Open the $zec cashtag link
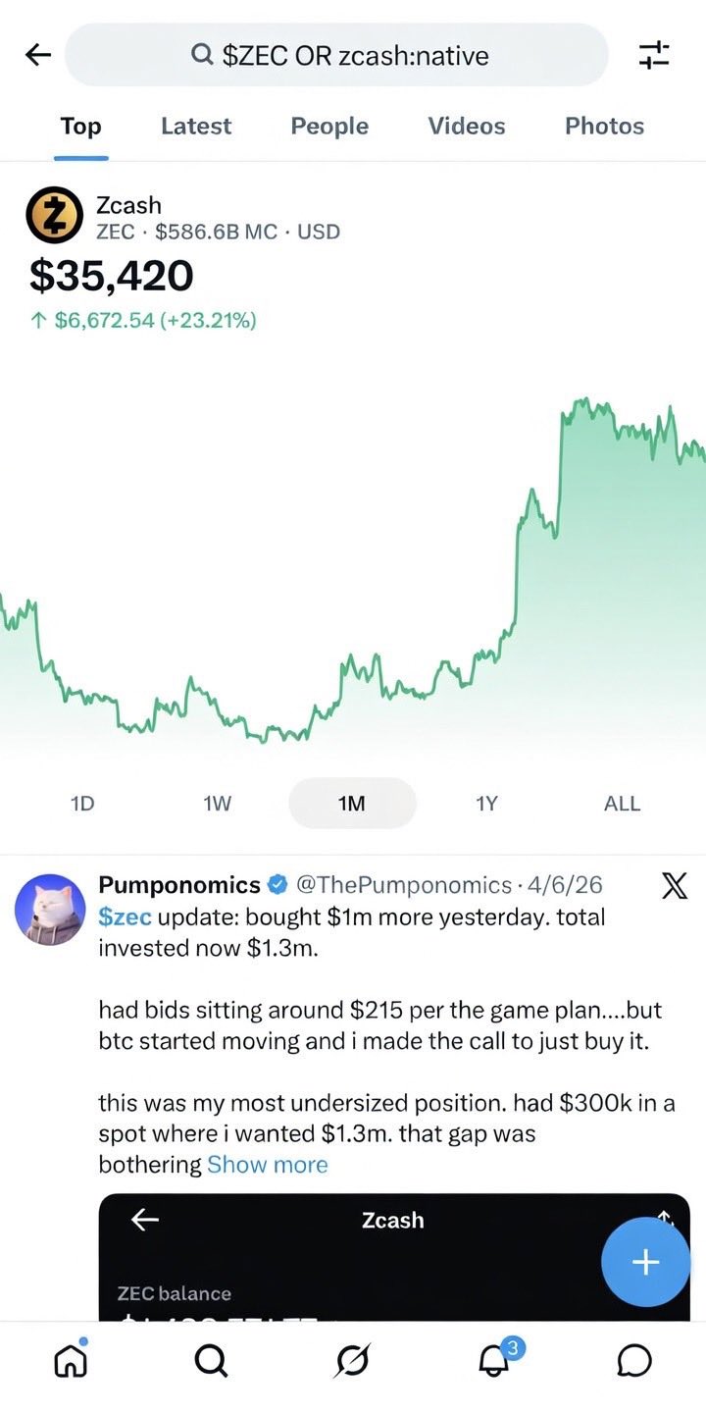 coord(125,917)
